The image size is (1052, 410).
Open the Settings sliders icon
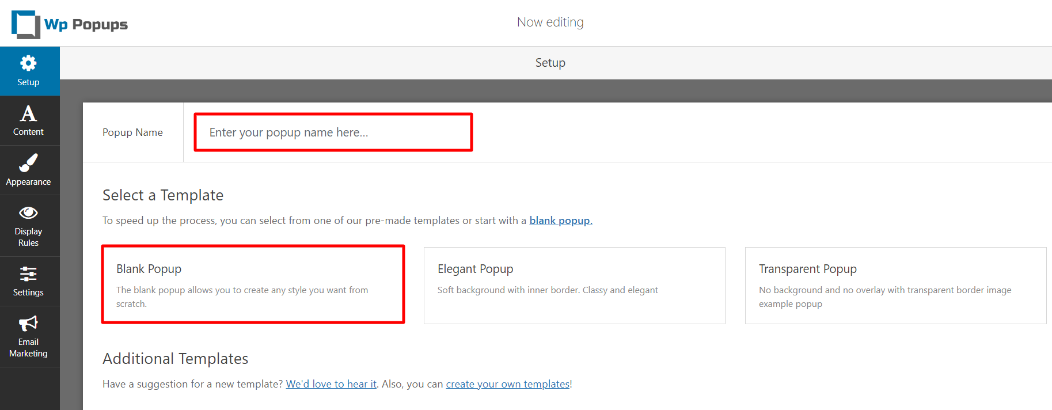click(x=28, y=274)
